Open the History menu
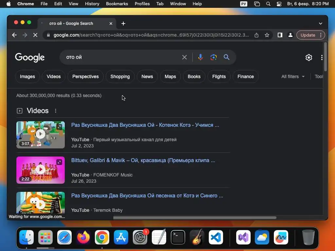This screenshot has height=251, width=335. tap(92, 4)
